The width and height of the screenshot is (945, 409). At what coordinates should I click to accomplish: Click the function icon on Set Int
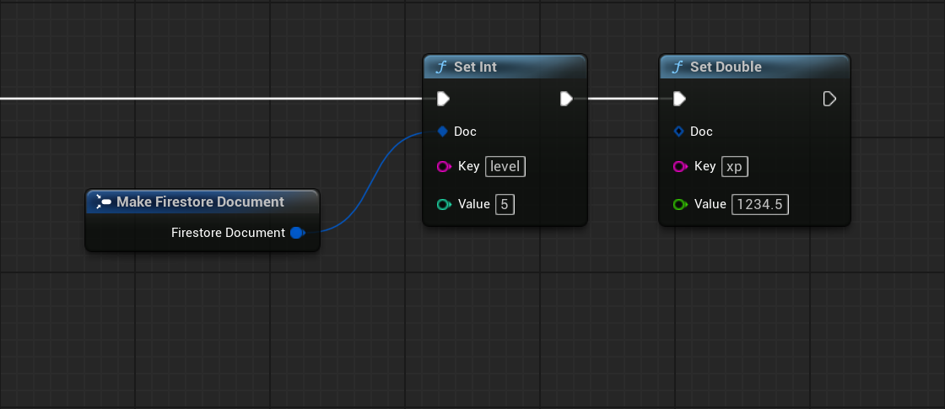click(x=440, y=67)
